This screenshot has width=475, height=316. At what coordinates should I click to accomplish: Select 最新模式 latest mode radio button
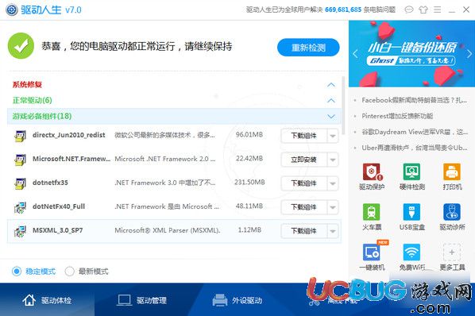[69, 271]
